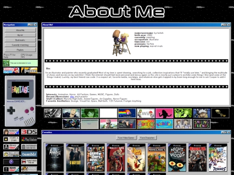Viewport: 234px width, 175px height.
Task: Click the Game Boy Fantage screen
Action: (20, 89)
